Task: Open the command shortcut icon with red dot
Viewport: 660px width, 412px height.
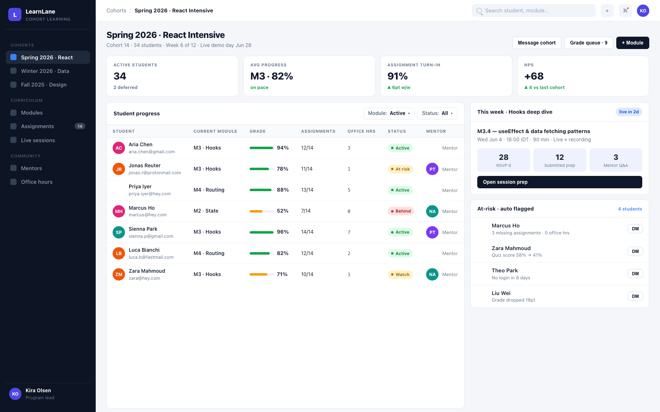Action: coord(625,11)
